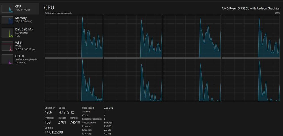Viewport: 283px width, 136px height.
Task: Select Disk 0 (C: M:) sidebar entry
Action: (x=20, y=32)
